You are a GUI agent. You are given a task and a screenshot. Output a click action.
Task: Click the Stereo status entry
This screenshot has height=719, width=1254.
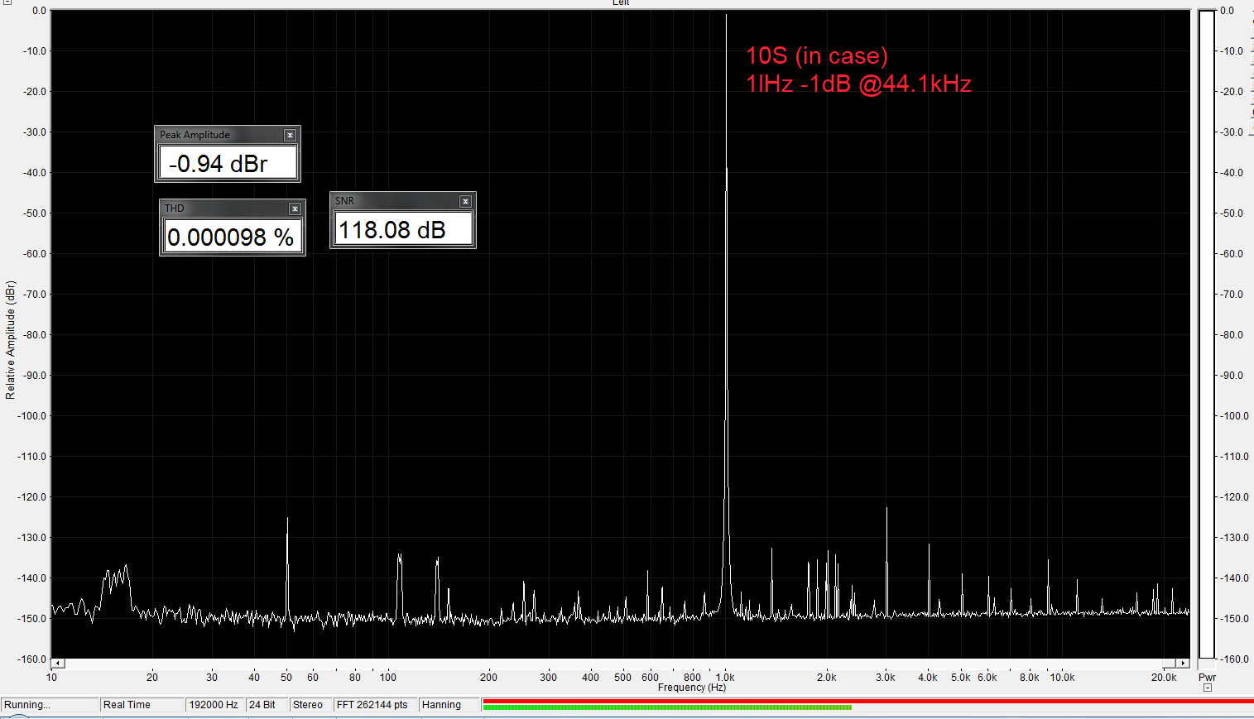(310, 705)
